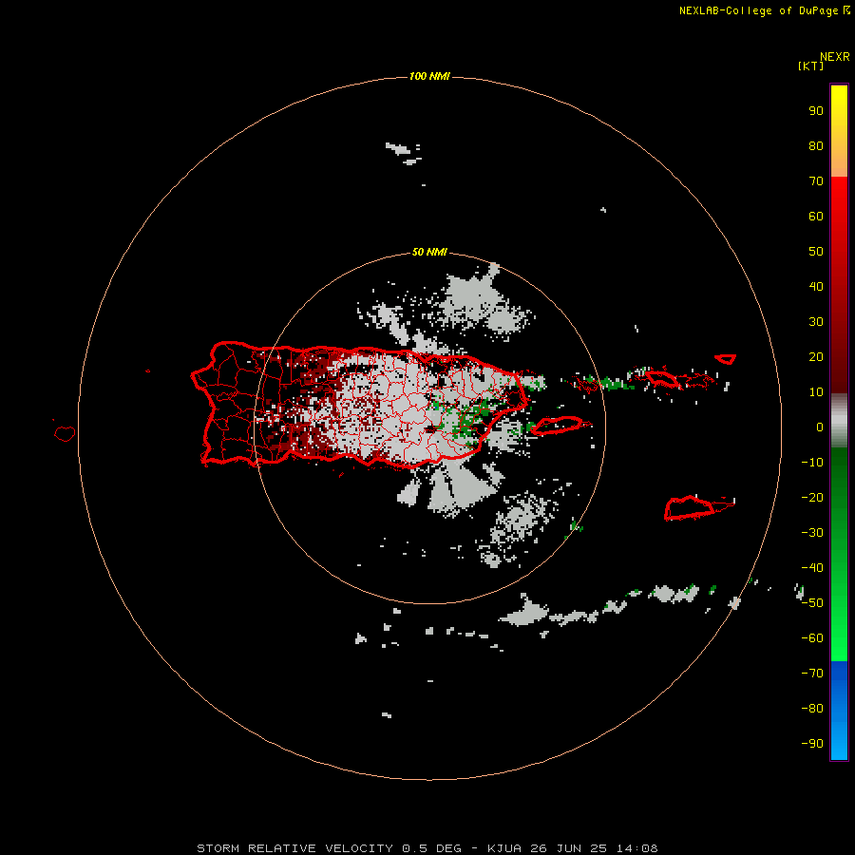855x855 pixels.
Task: Click the 10 value on velocity scale
Action: pyautogui.click(x=816, y=392)
